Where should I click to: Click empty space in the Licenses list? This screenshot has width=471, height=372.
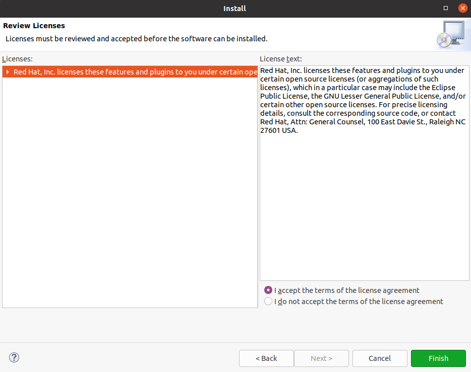pos(130,201)
